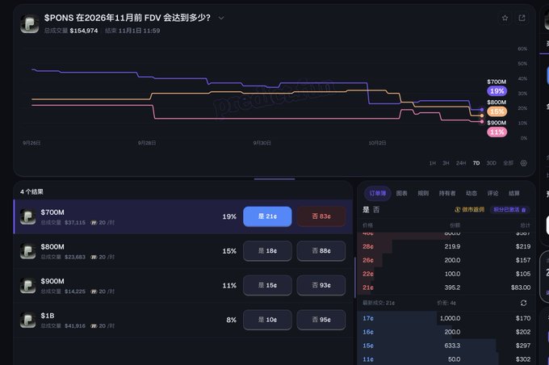Click the $800M 15% chart legend badge

click(x=497, y=111)
